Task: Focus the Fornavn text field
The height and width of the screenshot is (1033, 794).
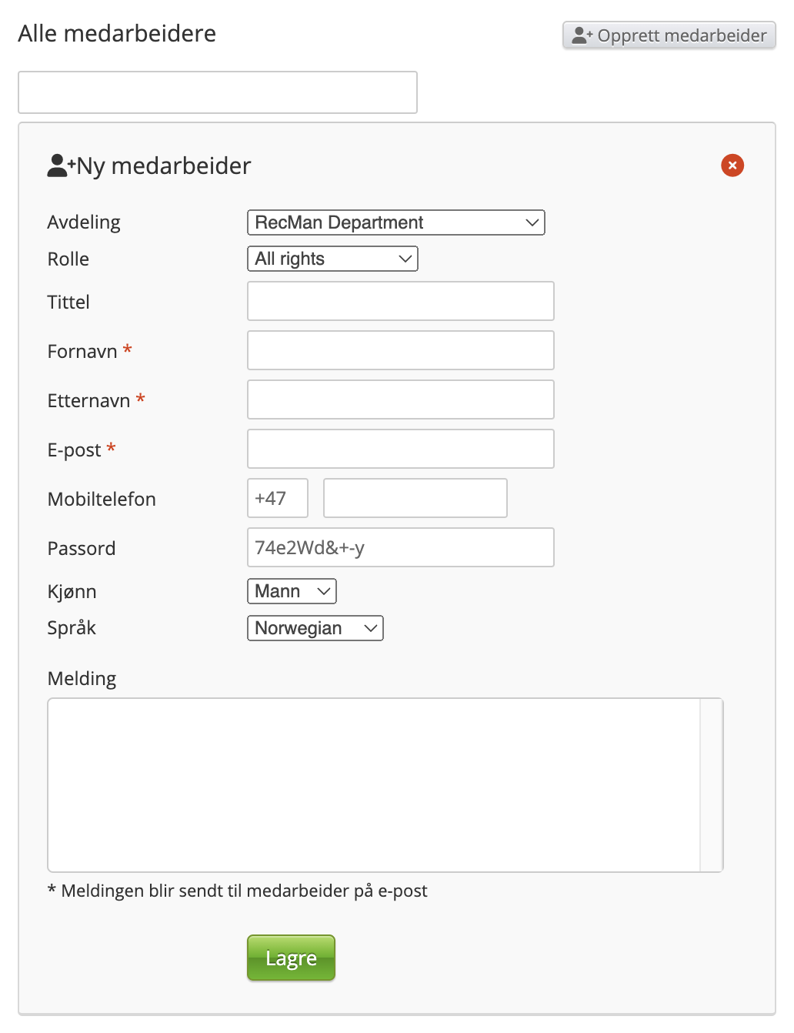Action: [x=400, y=350]
